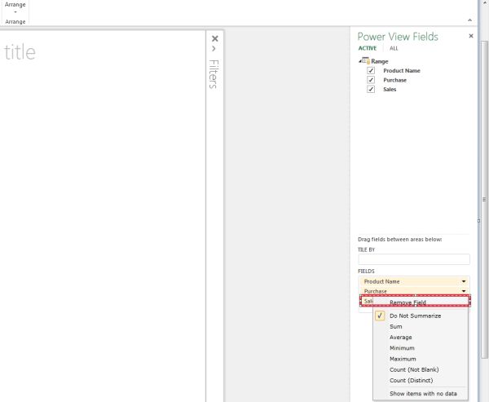Open the Purchase field dropdown arrow
Image resolution: width=489 pixels, height=402 pixels.
464,291
